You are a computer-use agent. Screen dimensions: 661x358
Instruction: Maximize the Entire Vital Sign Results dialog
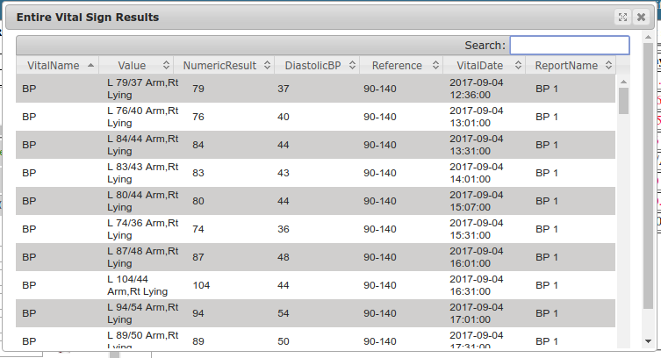point(622,17)
